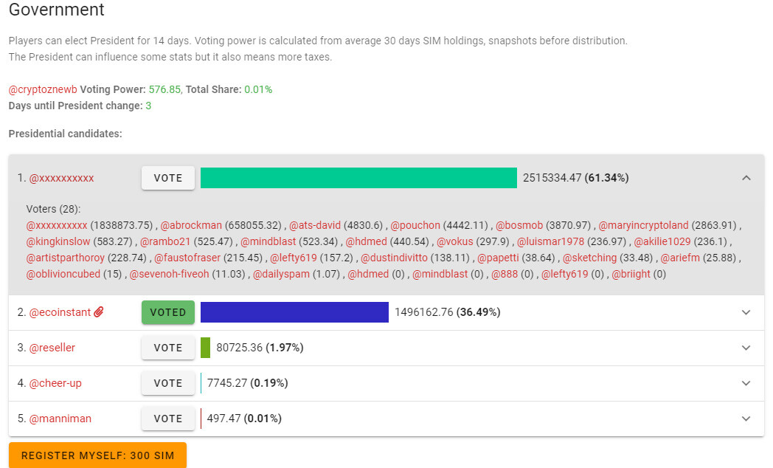This screenshot has width=773, height=468.
Task: Vote for candidate @xxxxxxxxxx
Action: (167, 178)
